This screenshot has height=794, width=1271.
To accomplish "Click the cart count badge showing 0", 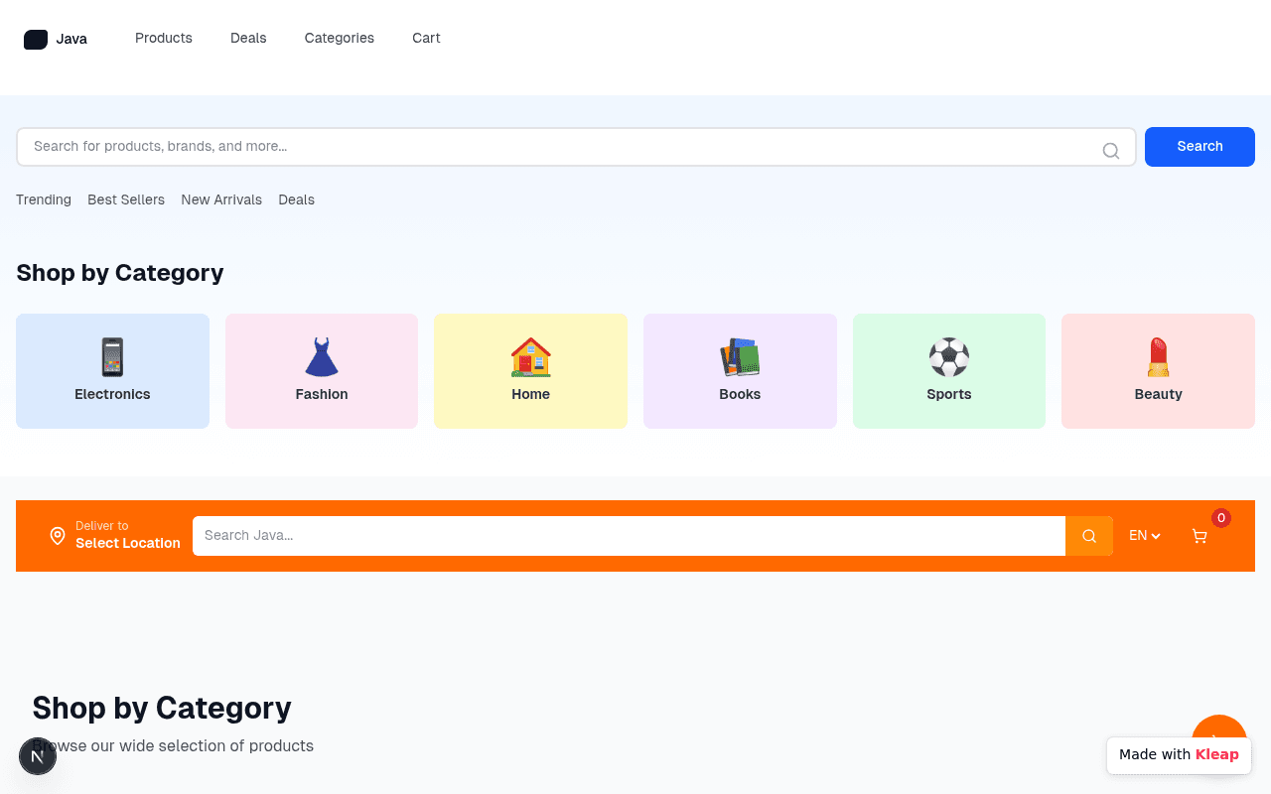I will click(1221, 518).
